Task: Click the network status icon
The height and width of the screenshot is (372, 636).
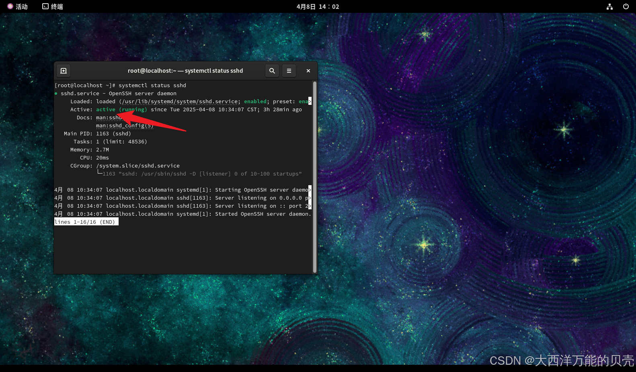Action: (610, 6)
